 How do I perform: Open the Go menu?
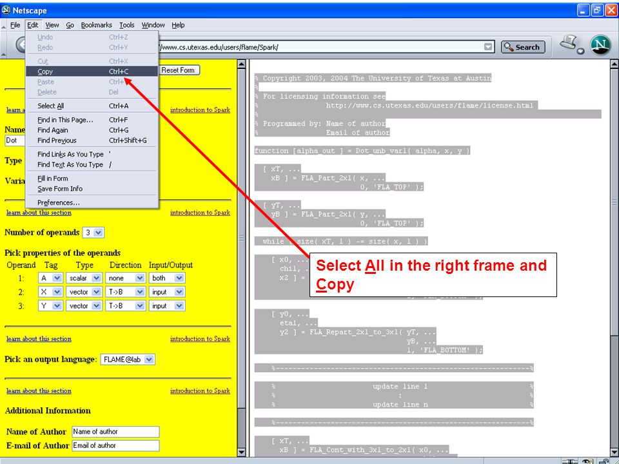pos(70,25)
